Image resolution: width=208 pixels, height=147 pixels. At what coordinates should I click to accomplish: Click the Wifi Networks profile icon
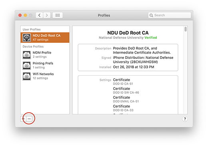click(x=26, y=76)
